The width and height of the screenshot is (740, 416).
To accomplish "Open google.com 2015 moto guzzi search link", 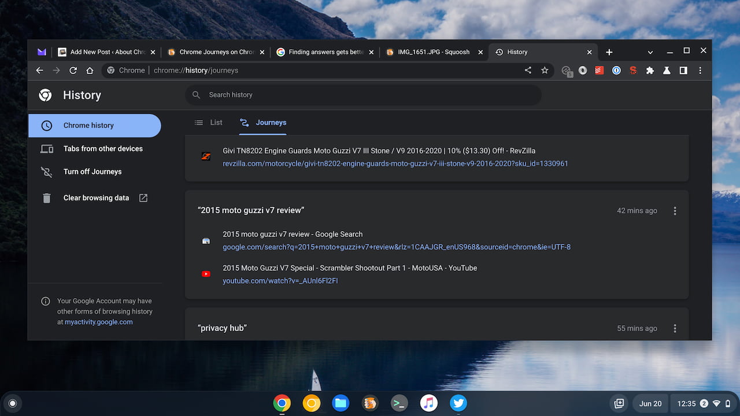I will tap(397, 247).
